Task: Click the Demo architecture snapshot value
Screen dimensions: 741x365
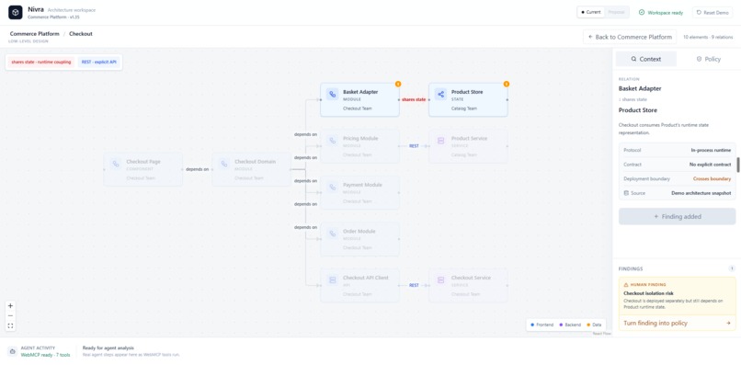Action: 701,193
